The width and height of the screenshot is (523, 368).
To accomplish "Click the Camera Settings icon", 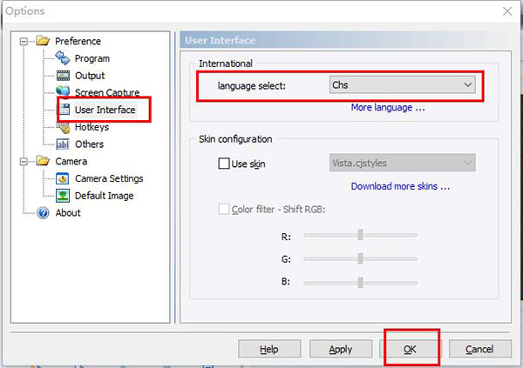I will 63,178.
